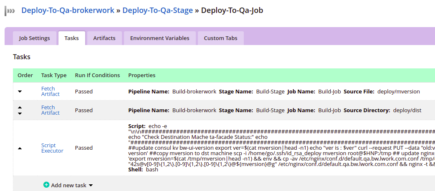Viewport: 435px width, 191px height.
Task: Move first Fetch Artifact task down
Action: pyautogui.click(x=20, y=91)
